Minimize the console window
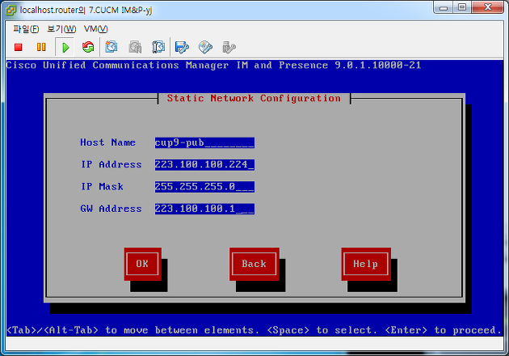This screenshot has height=356, width=509. tap(444, 8)
